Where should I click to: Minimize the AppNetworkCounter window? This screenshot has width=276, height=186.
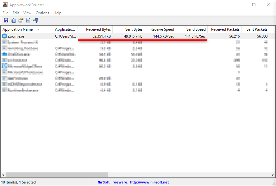coord(240,5)
